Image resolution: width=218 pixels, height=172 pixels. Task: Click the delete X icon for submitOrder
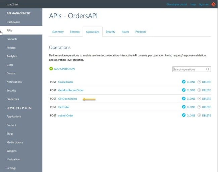pos(199,115)
